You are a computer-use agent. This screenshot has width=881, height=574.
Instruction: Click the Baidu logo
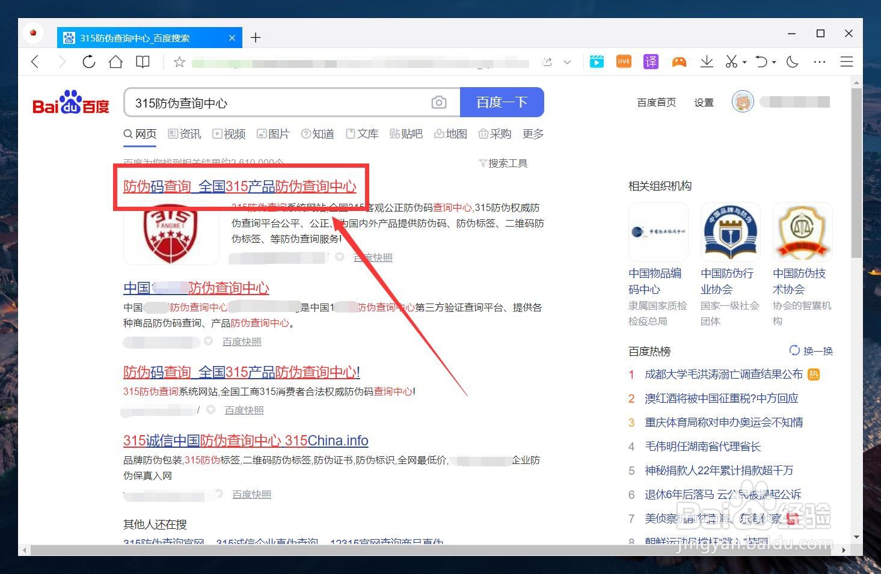click(x=71, y=103)
